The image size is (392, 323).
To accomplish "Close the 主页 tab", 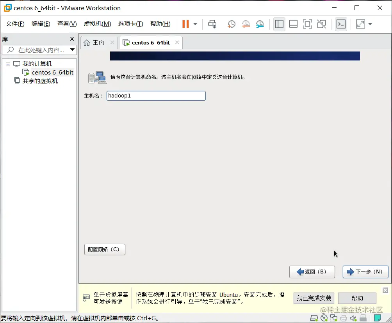I will [x=112, y=43].
